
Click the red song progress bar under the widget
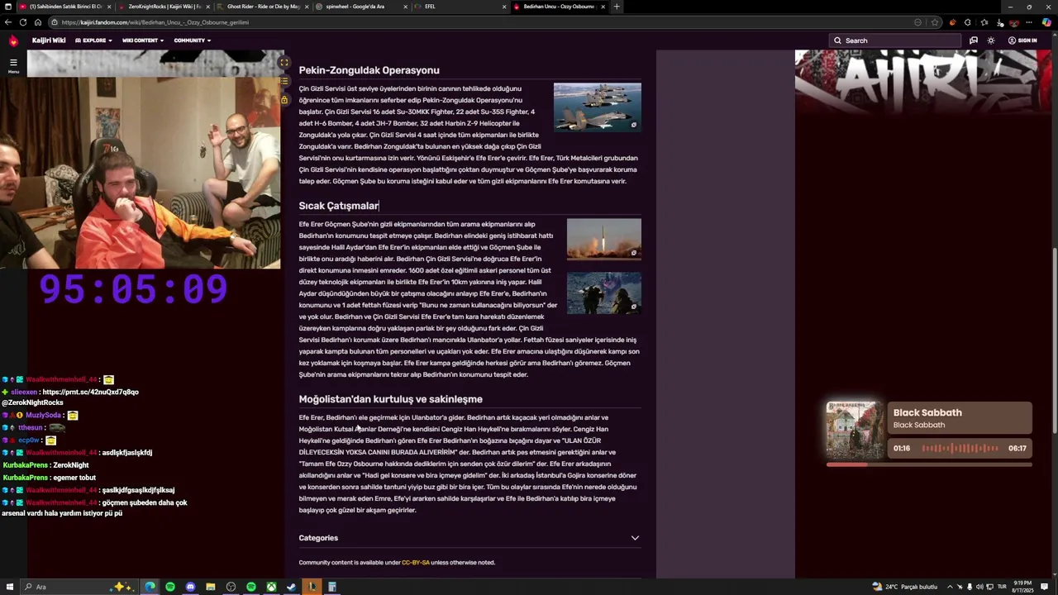[x=929, y=464]
